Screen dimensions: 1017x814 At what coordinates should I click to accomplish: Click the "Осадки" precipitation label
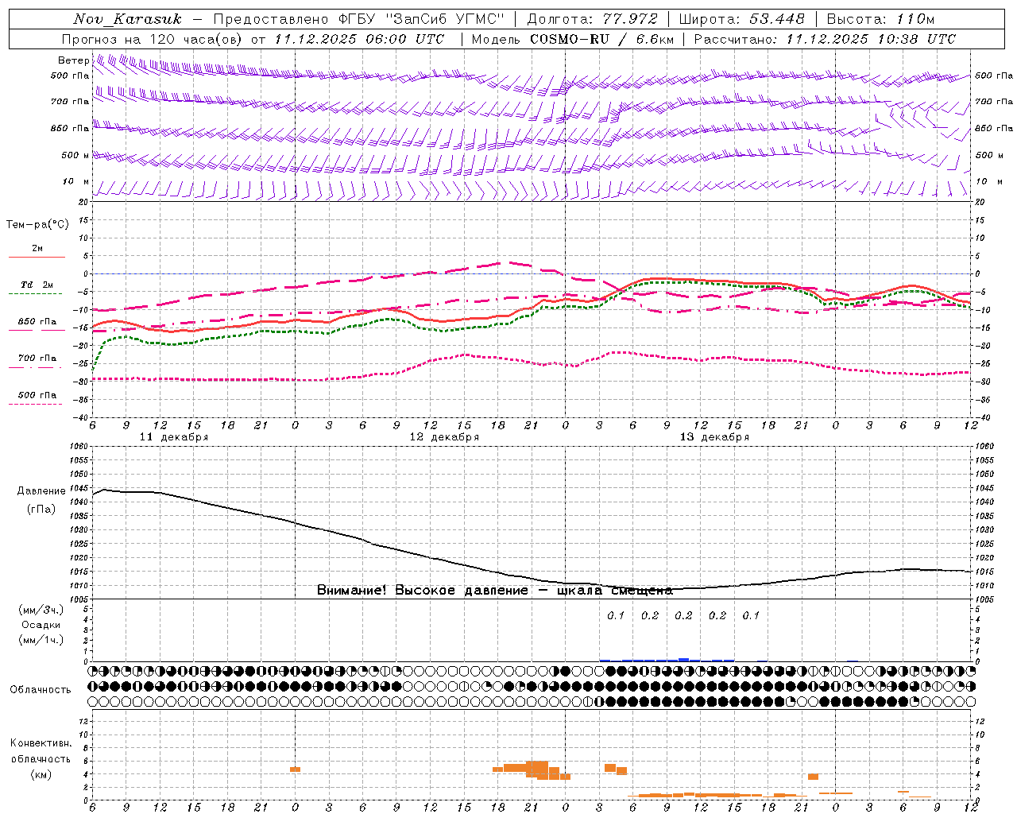pyautogui.click(x=41, y=625)
